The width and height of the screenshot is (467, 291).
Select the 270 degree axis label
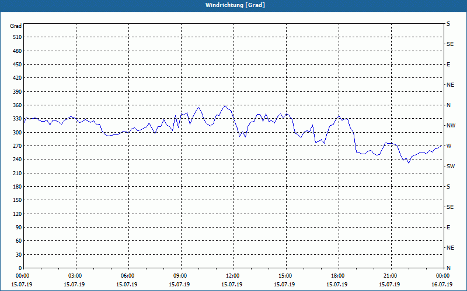(18, 146)
